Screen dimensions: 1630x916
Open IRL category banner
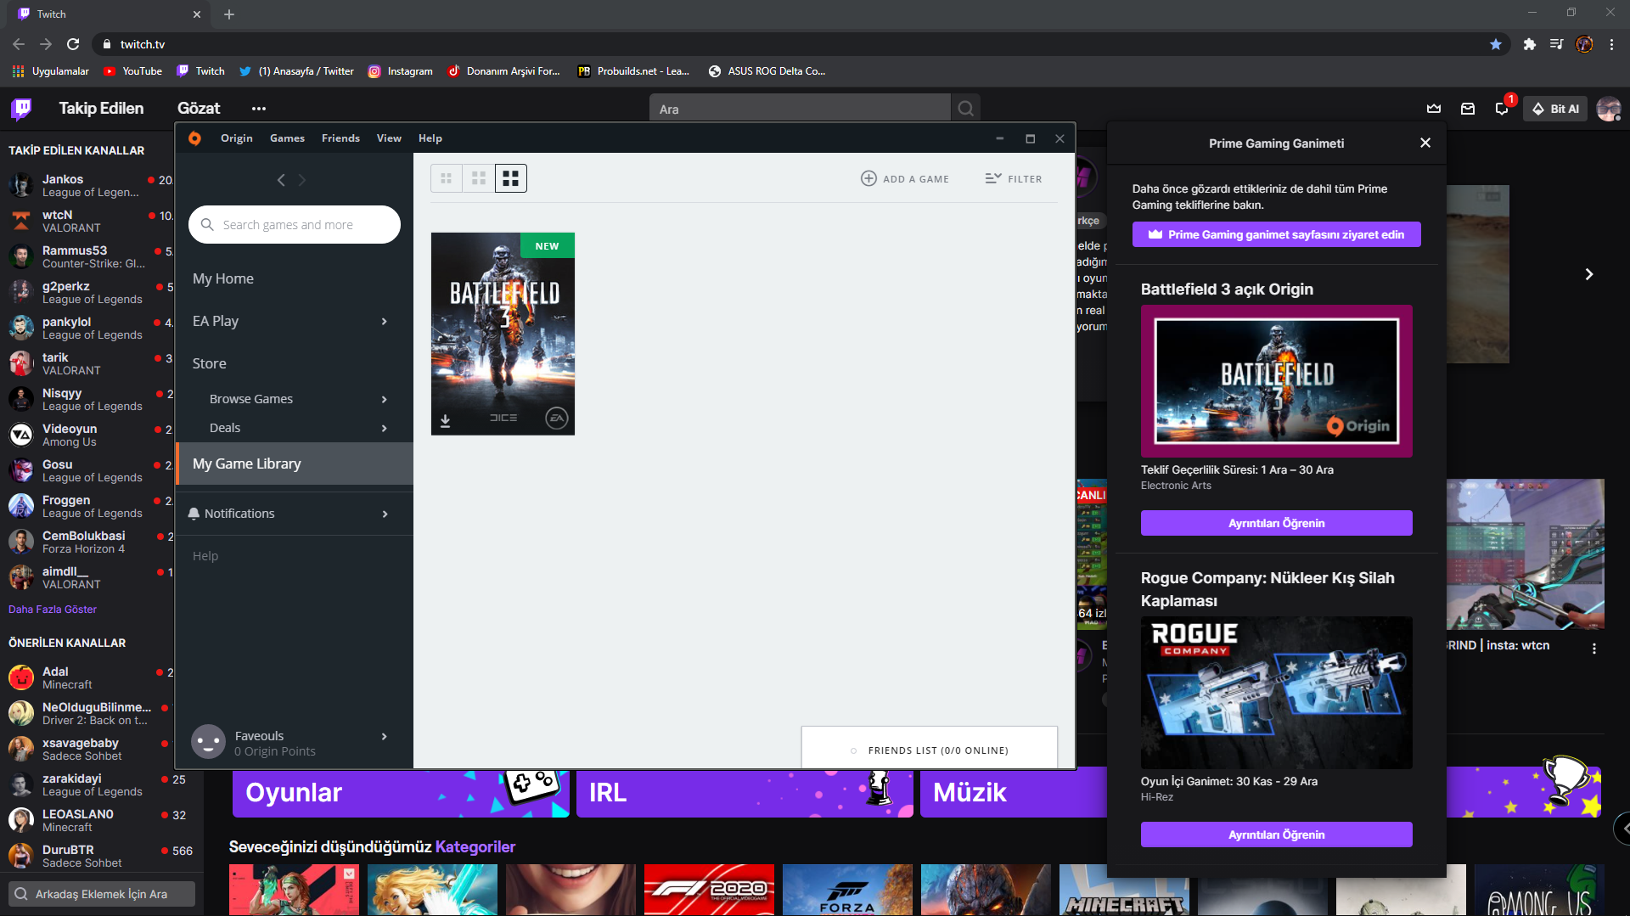[x=745, y=793]
